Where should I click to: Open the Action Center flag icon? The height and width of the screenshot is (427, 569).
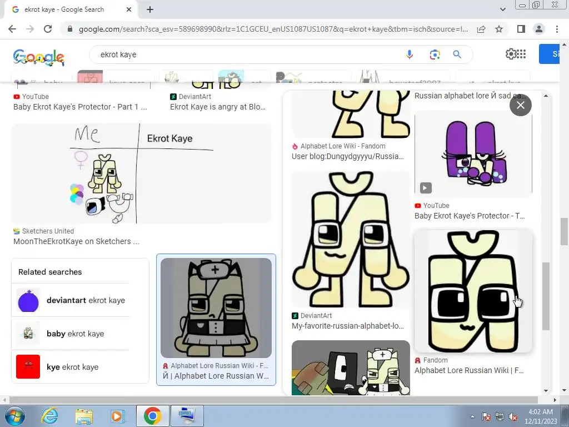click(x=486, y=416)
